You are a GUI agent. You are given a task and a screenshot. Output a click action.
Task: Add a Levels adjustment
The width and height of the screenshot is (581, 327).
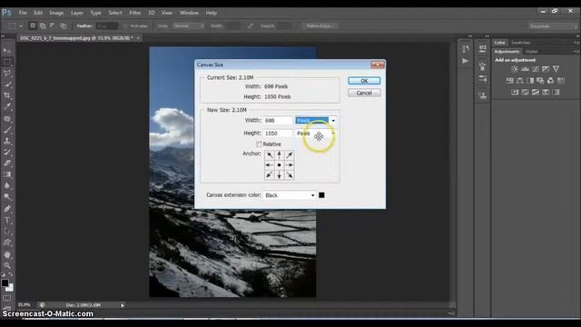[x=525, y=69]
